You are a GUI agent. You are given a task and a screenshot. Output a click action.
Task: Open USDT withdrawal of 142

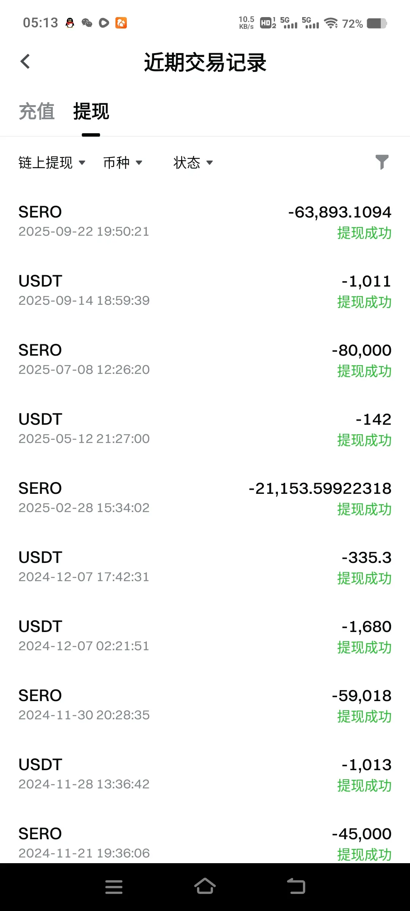point(205,429)
